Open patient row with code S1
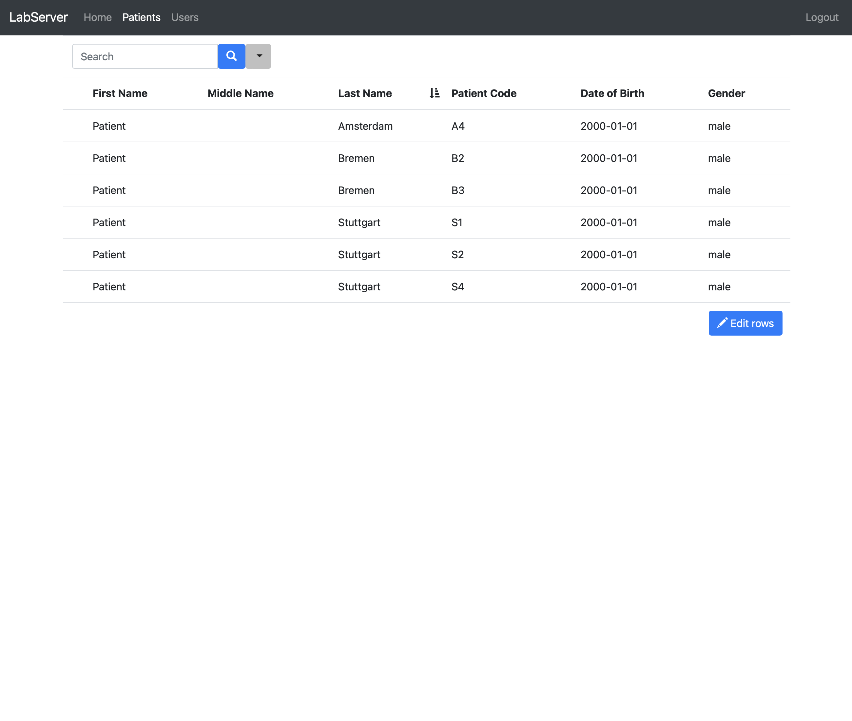The image size is (852, 721). point(456,222)
